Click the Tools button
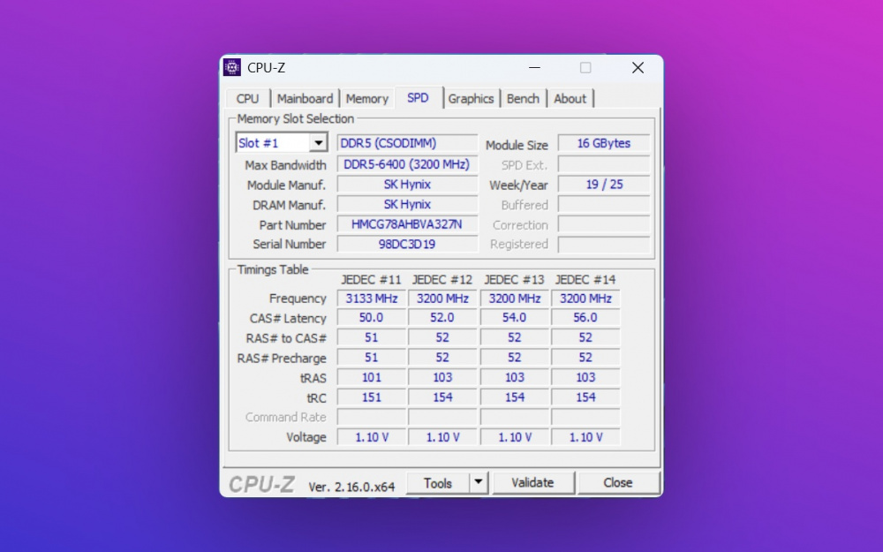883x552 pixels. click(438, 483)
